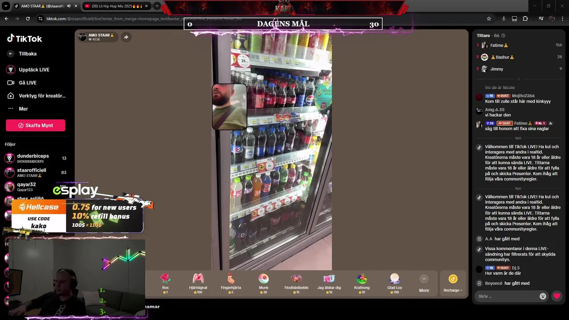Open the browser Extensions puzzle icon
This screenshot has height=320, width=569.
[x=525, y=19]
